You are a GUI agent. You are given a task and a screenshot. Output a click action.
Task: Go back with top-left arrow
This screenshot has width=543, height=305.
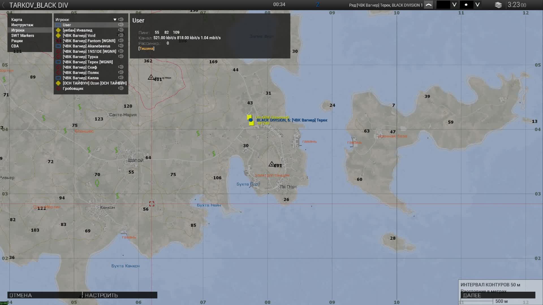click(x=3, y=5)
